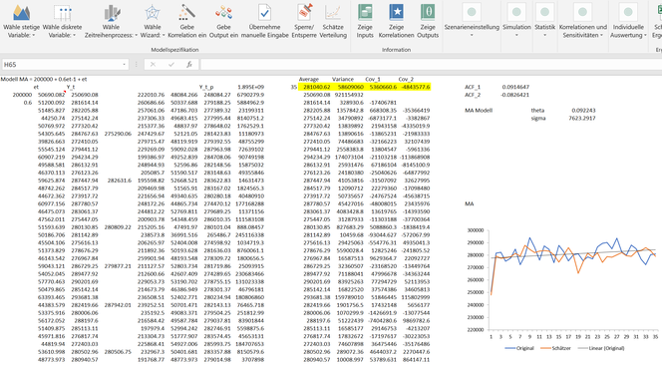Click the formula bar cancel X icon
662x369 pixels.
pyautogui.click(x=153, y=65)
